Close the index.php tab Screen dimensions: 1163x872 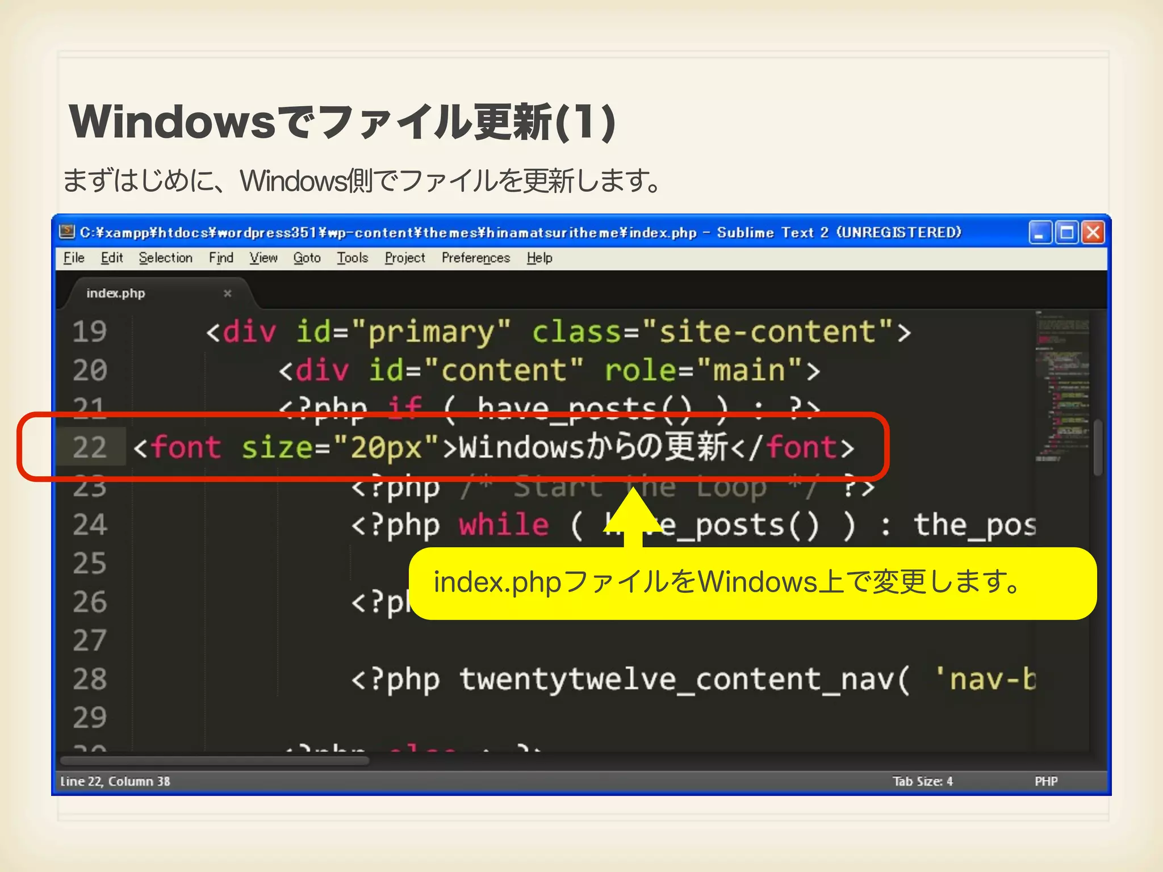point(227,294)
